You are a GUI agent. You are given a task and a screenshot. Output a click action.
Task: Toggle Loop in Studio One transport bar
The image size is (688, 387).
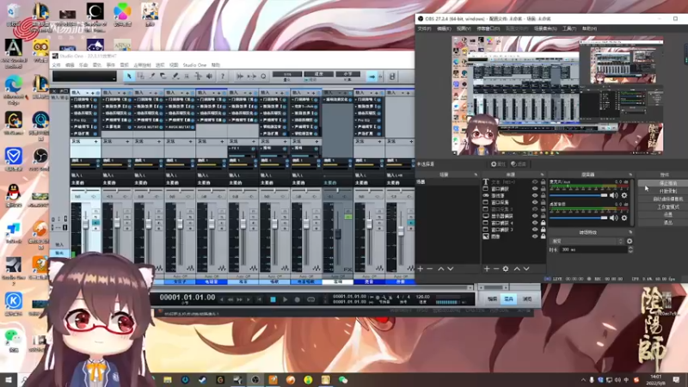(310, 299)
